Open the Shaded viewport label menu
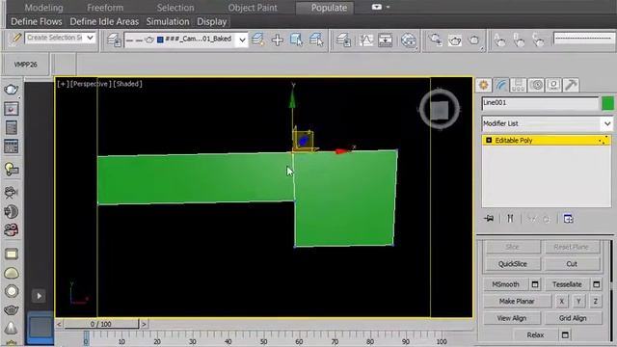This screenshot has width=617, height=347. pyautogui.click(x=127, y=84)
